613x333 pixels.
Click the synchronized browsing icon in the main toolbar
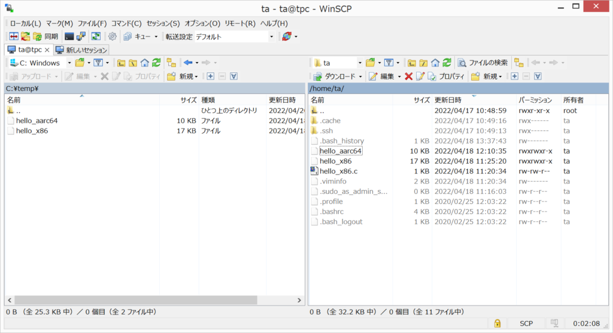pos(96,36)
